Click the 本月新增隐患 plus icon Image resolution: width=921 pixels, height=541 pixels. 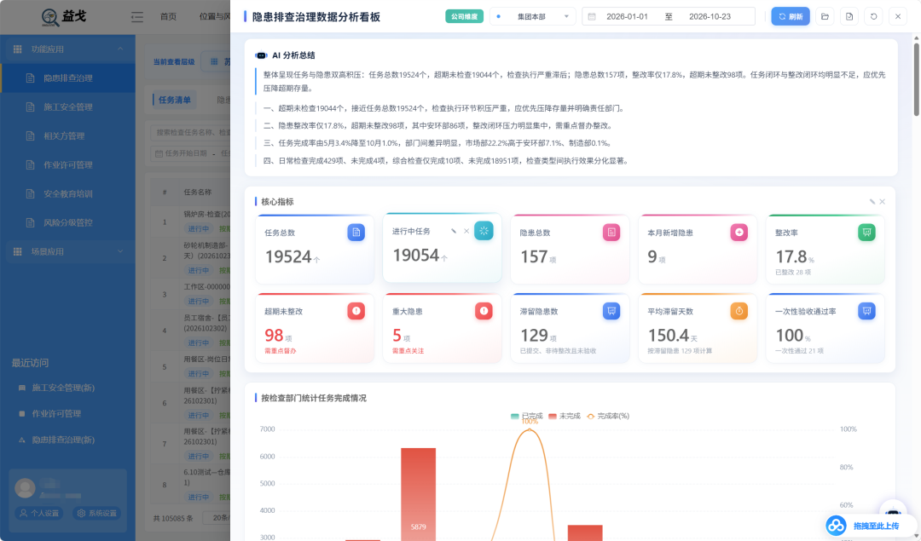point(739,233)
